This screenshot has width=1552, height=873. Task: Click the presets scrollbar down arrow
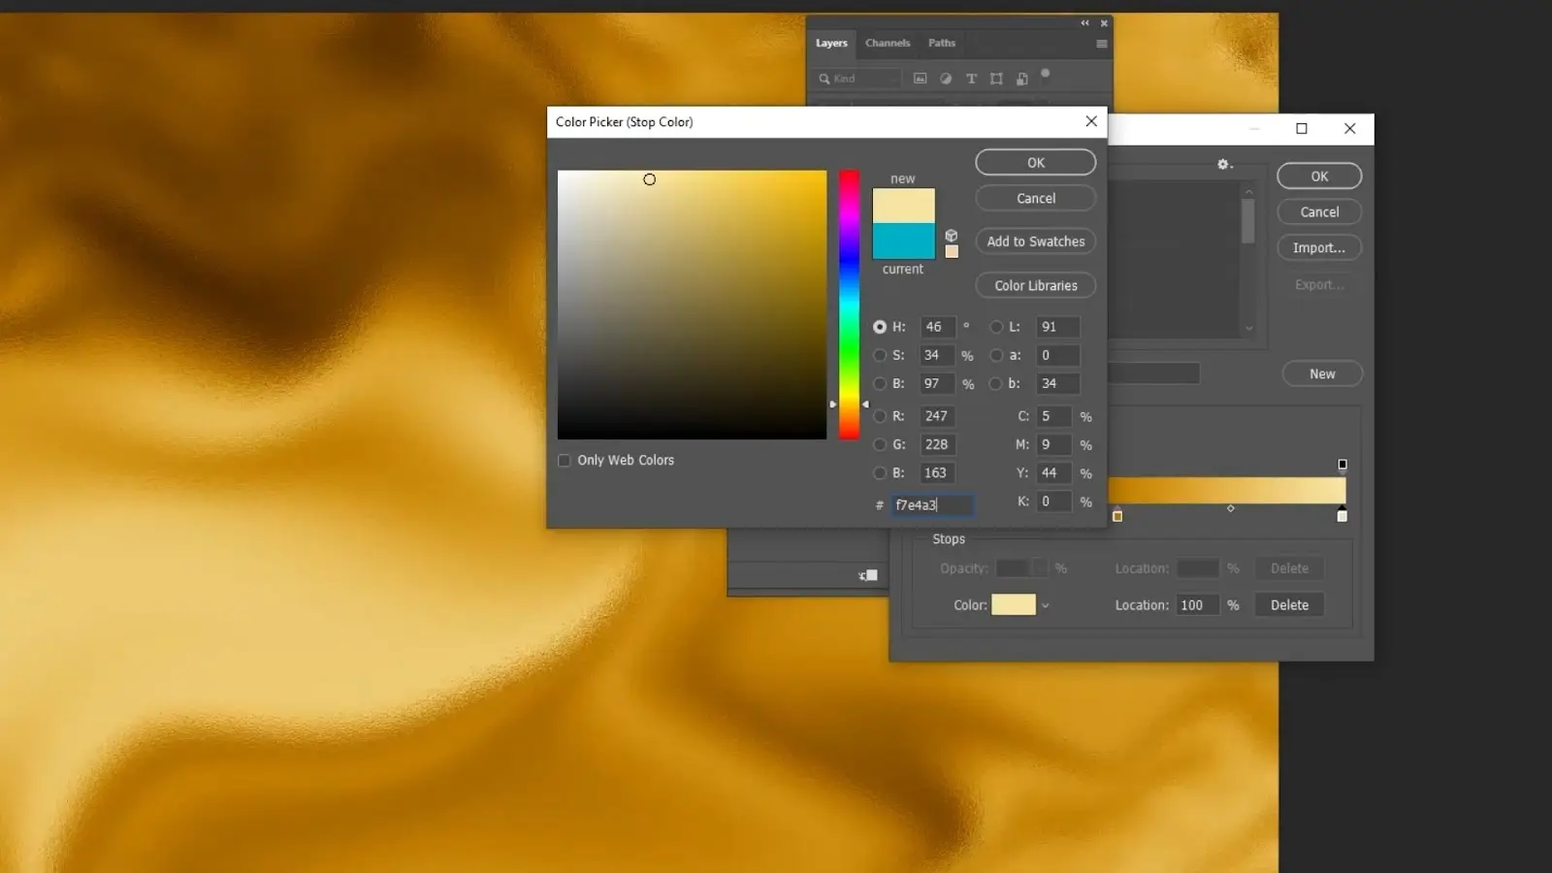[1249, 329]
